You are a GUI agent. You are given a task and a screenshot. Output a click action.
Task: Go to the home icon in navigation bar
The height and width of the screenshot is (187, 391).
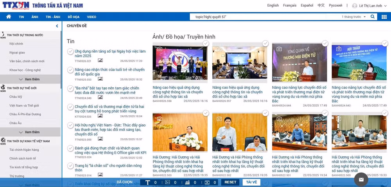click(x=9, y=17)
